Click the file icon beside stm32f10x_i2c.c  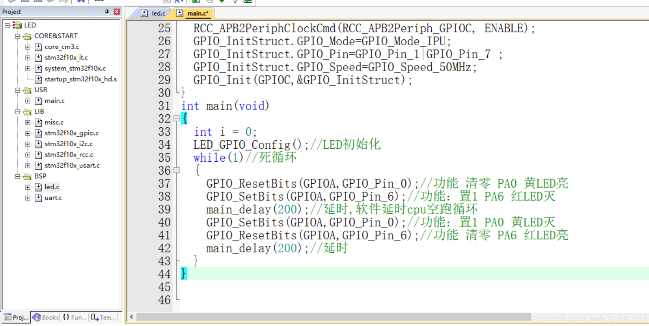39,144
